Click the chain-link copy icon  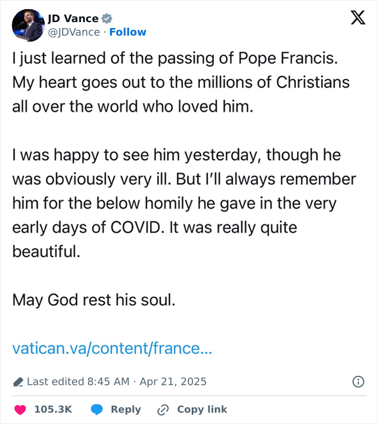pyautogui.click(x=163, y=410)
